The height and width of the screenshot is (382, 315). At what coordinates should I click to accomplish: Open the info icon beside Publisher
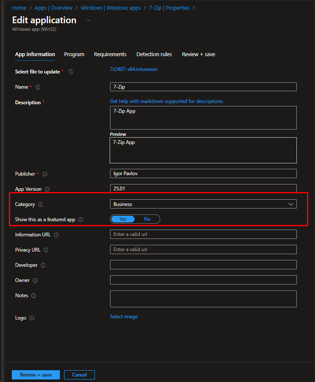pos(45,174)
